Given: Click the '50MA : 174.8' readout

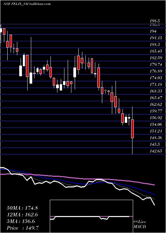Looking at the screenshot, I should click(22, 208).
